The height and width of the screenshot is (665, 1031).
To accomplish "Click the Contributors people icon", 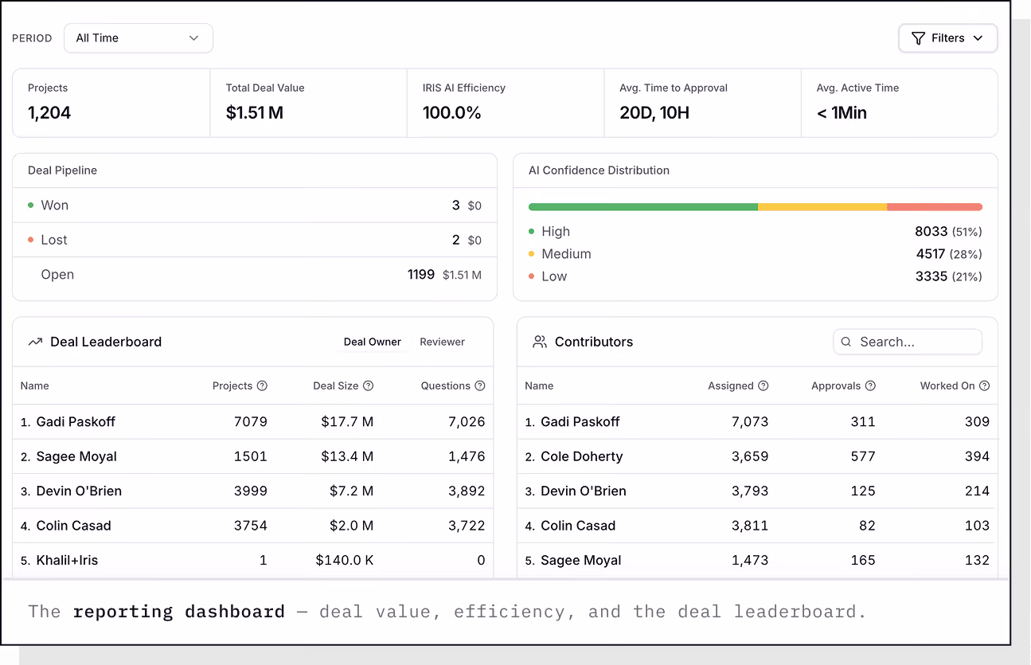I will pos(540,342).
